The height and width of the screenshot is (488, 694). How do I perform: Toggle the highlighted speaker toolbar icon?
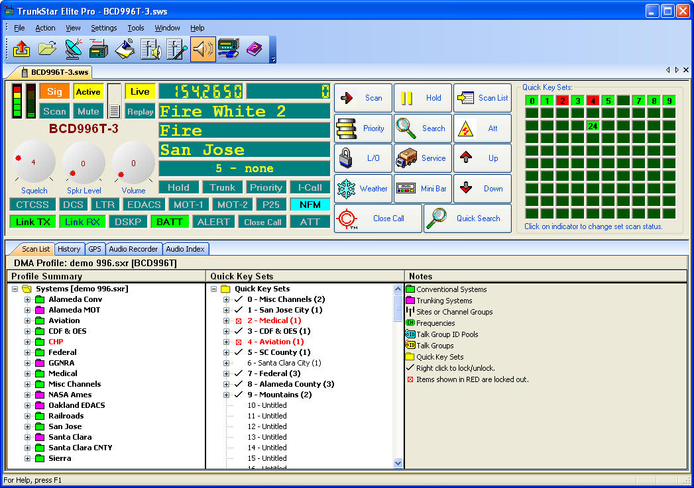click(x=203, y=48)
